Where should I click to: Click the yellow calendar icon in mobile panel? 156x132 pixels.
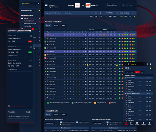point(150,68)
